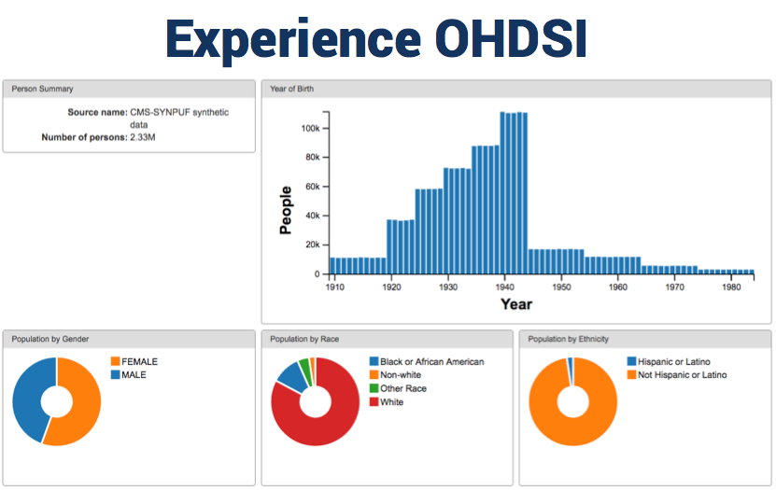The width and height of the screenshot is (776, 490).
Task: Click the blue MALE legend swatch
Action: pos(115,374)
